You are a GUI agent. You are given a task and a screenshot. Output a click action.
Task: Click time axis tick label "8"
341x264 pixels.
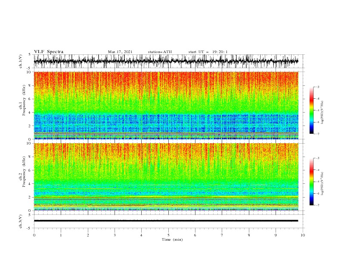tap(249, 235)
